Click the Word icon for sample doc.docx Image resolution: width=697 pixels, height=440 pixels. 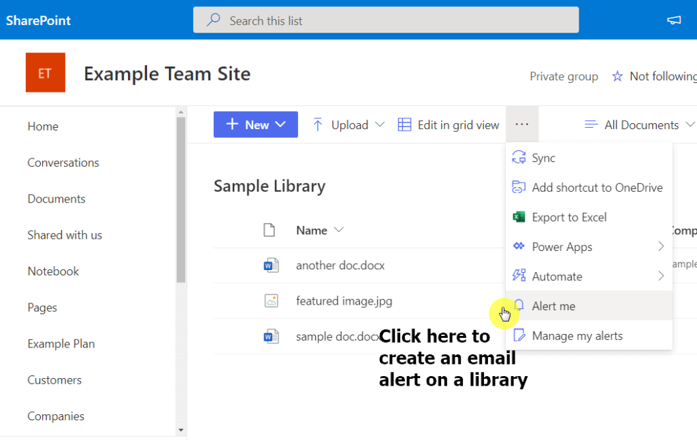(271, 336)
